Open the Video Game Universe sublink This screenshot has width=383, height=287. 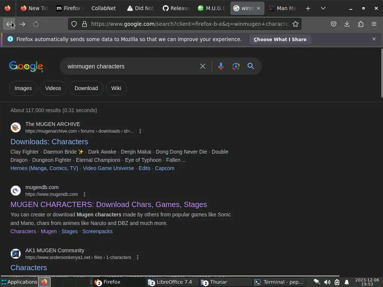click(x=108, y=168)
